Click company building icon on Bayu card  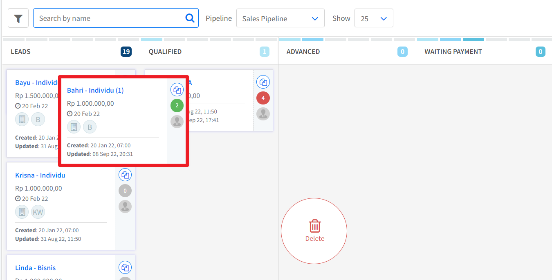[22, 119]
